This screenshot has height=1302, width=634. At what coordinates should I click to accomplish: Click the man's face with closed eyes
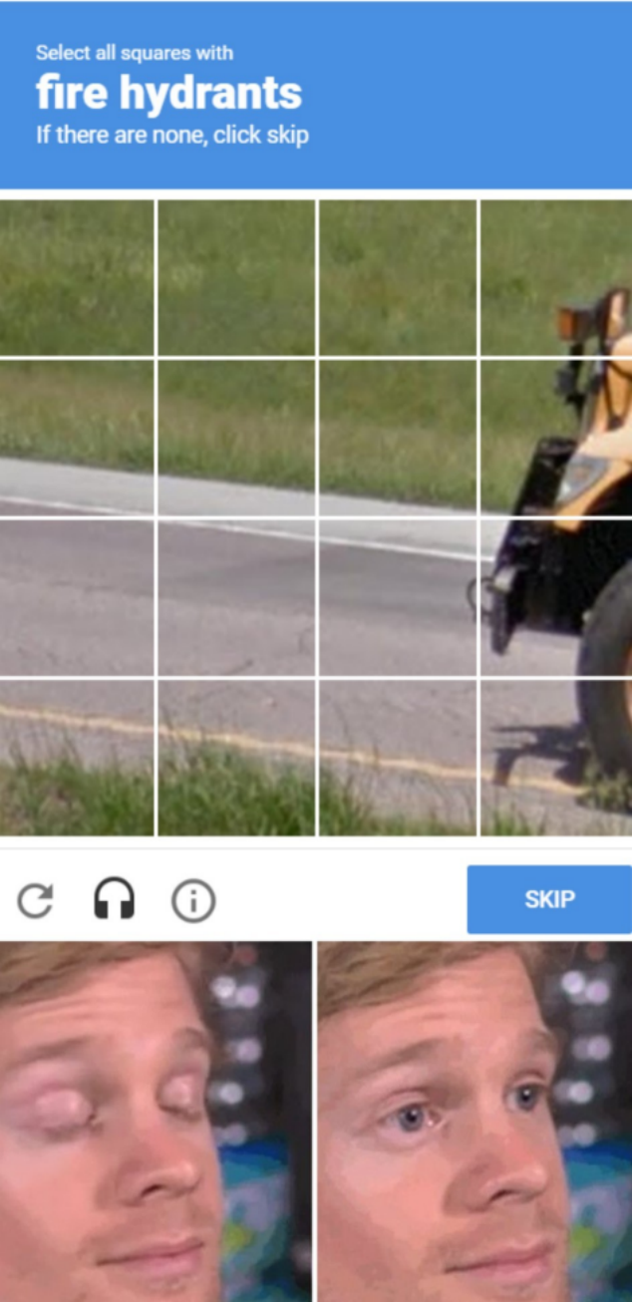(156, 1122)
